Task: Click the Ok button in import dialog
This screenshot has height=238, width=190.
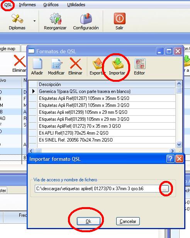Action: point(88,221)
